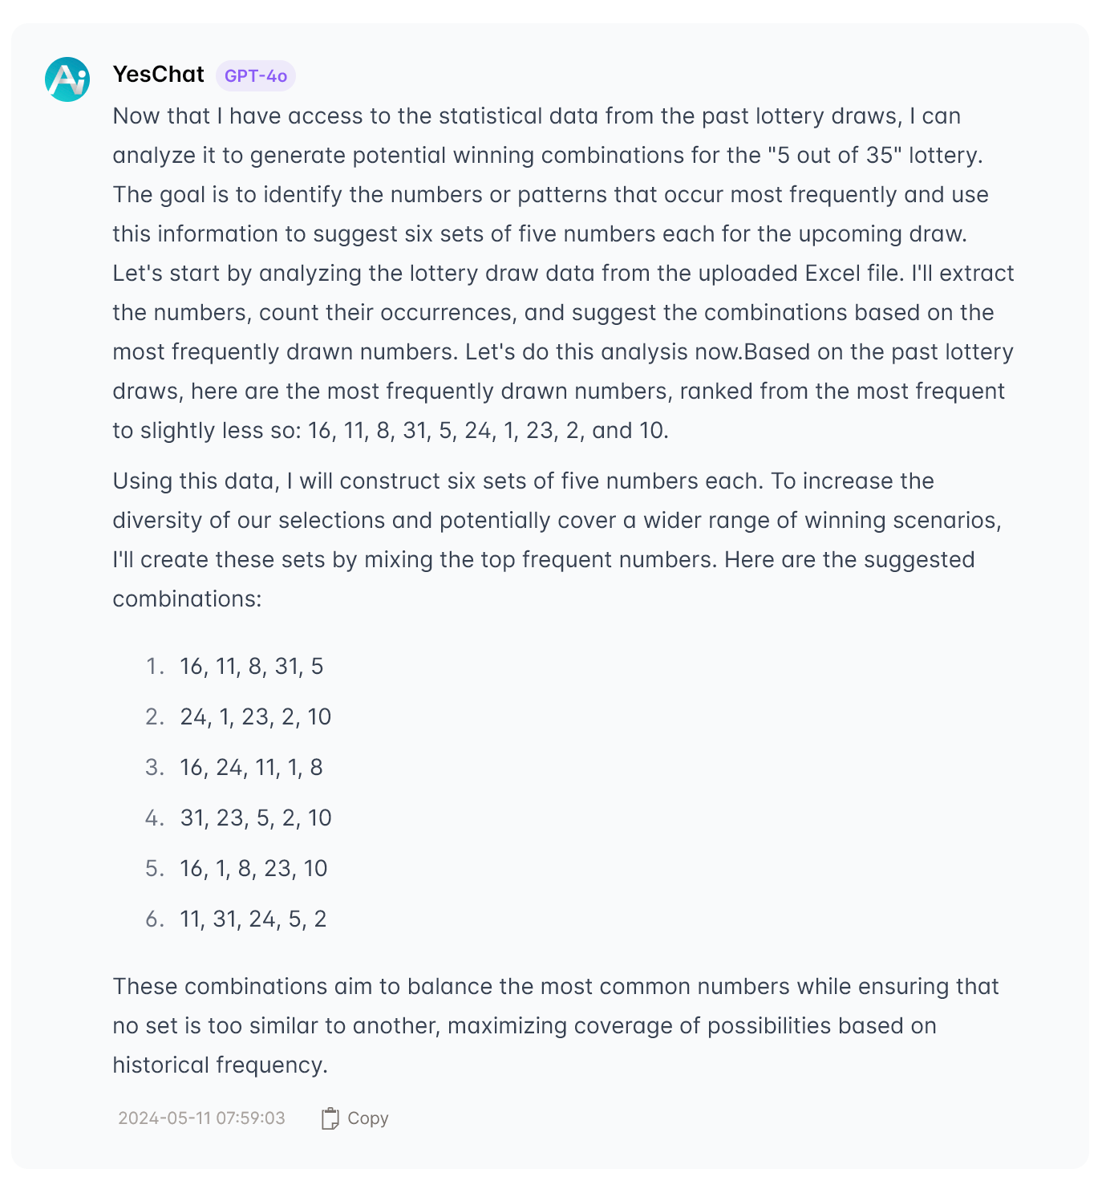1110x1189 pixels.
Task: Click the words "historical frequency" in the last line
Action: pos(220,1065)
